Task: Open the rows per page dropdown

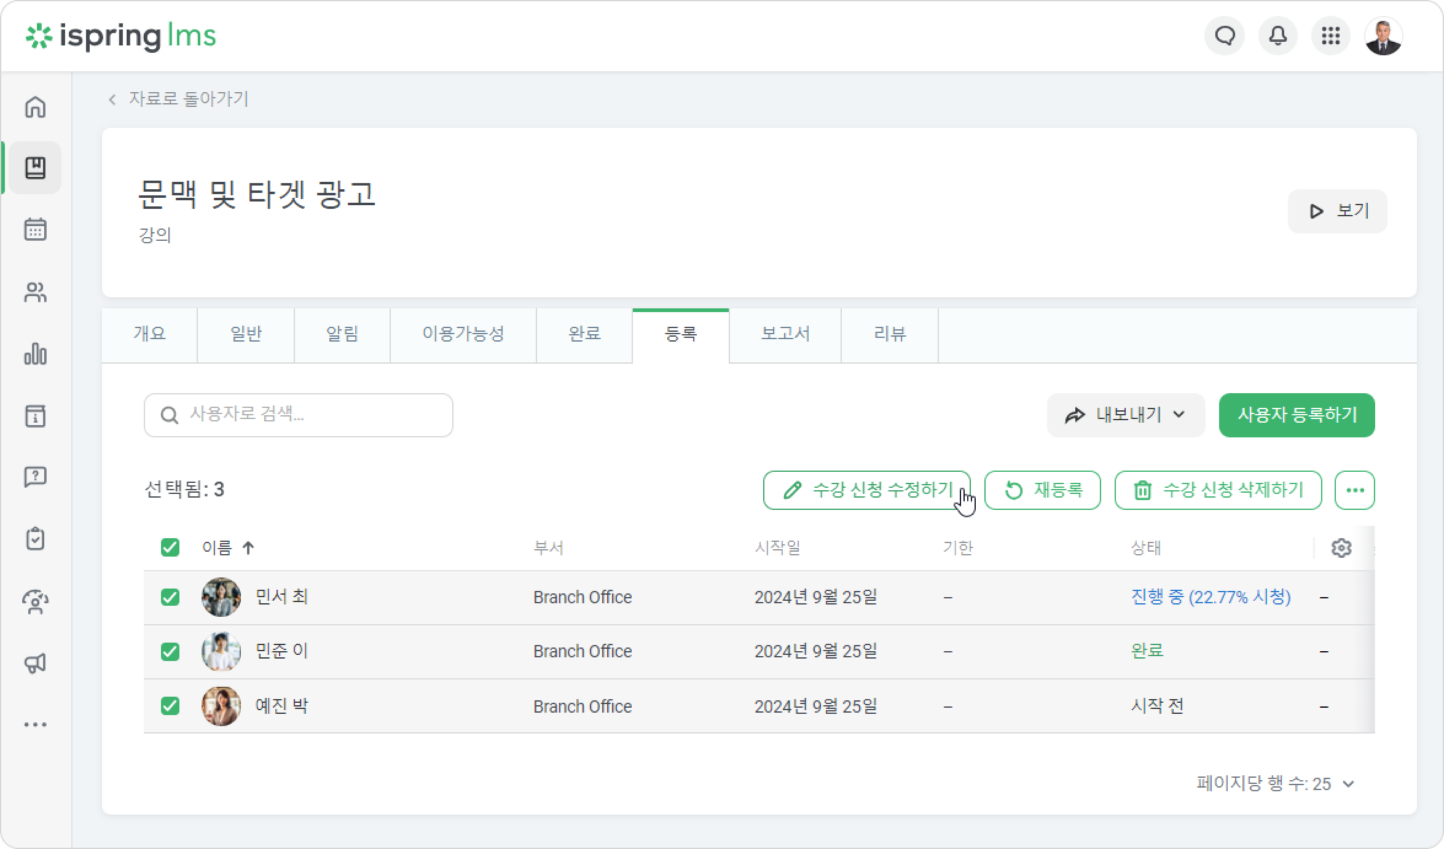Action: (x=1276, y=783)
